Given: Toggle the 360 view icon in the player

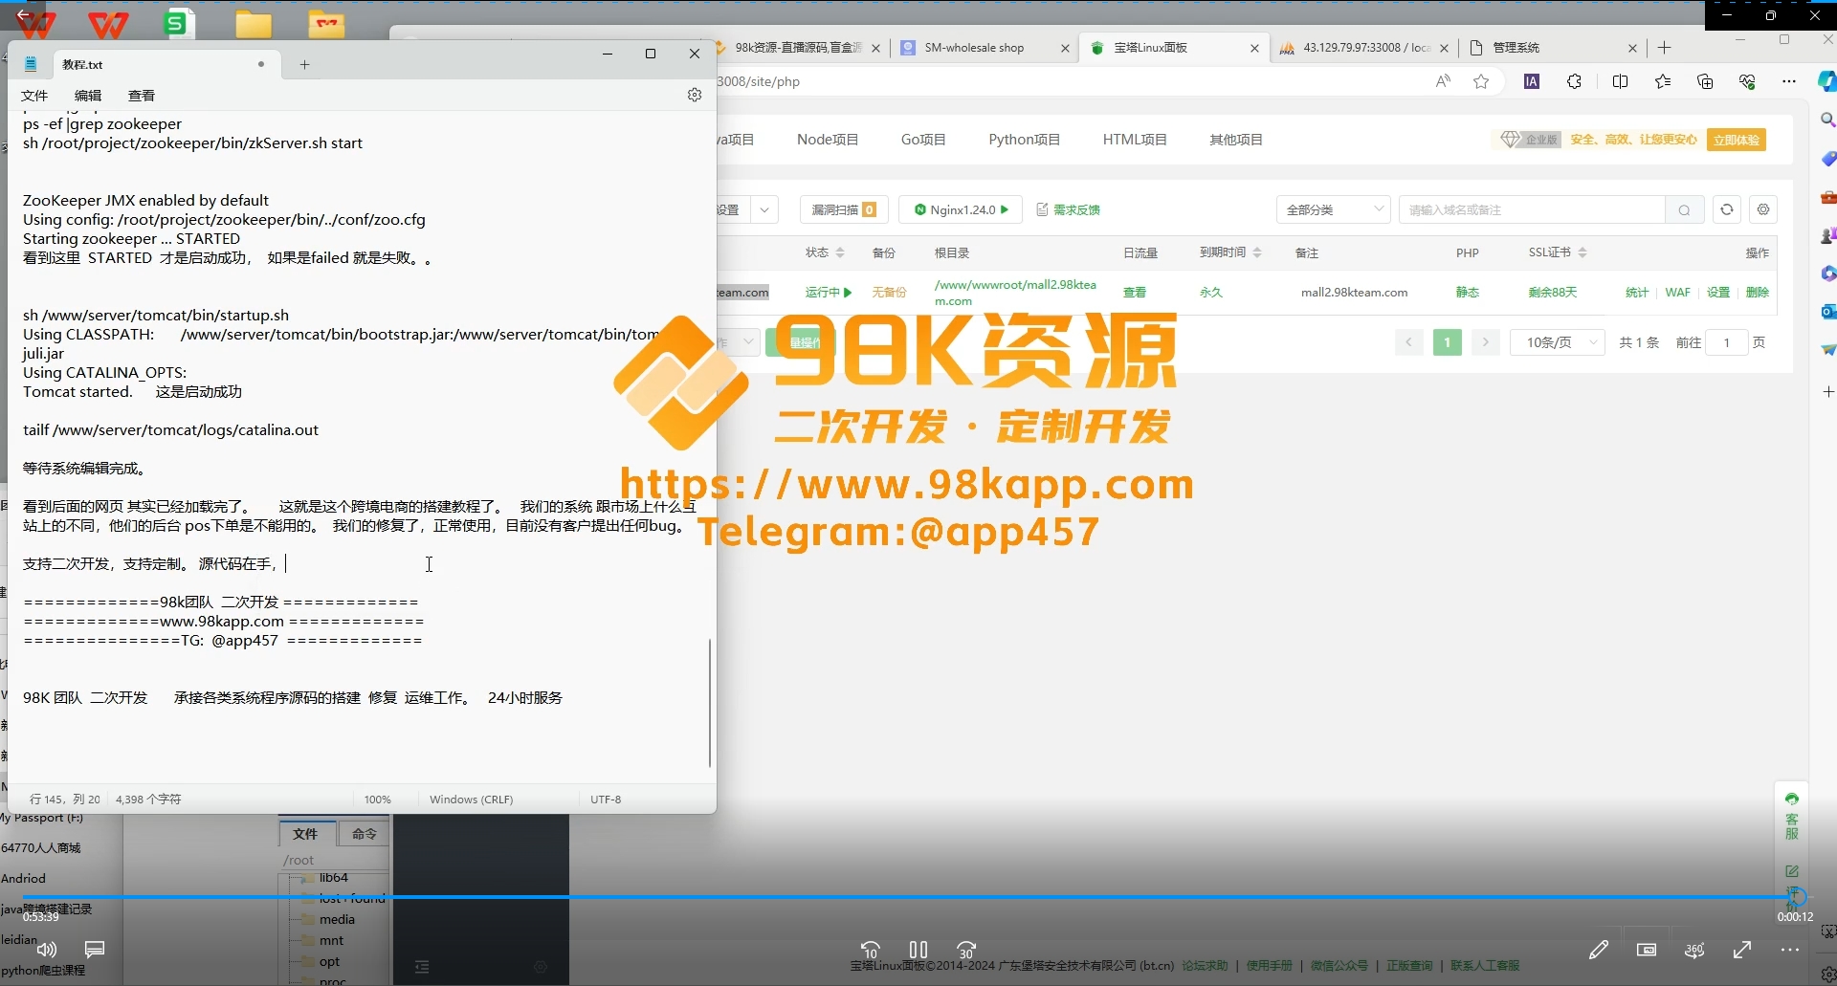Looking at the screenshot, I should [1694, 950].
